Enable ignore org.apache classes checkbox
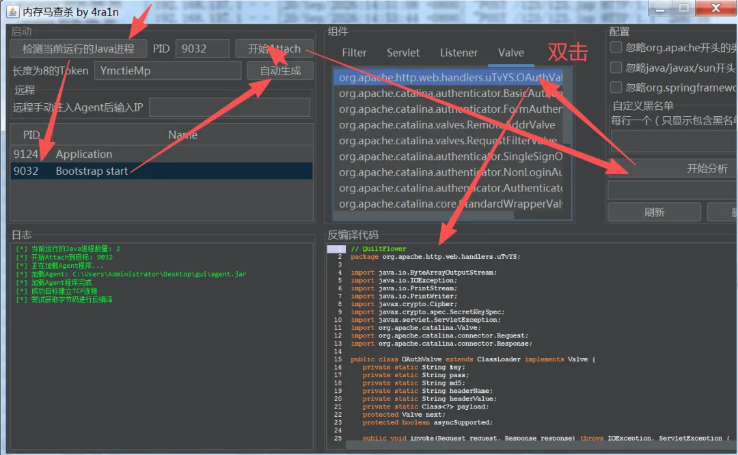This screenshot has height=455, width=738. click(x=616, y=48)
